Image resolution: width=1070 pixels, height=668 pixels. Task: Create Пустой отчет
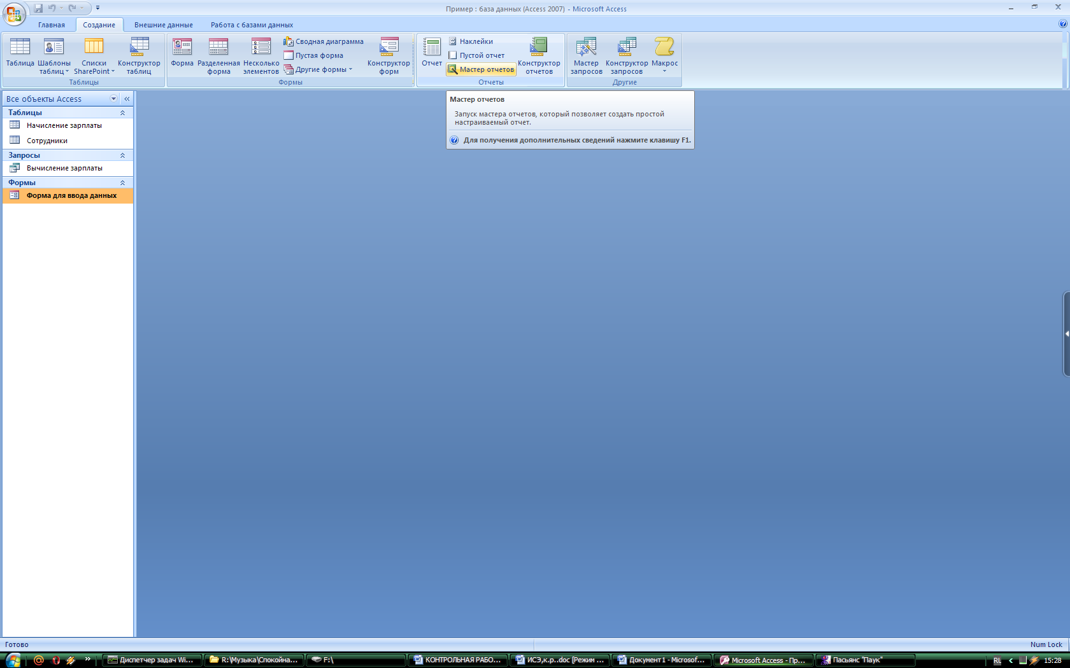[476, 55]
